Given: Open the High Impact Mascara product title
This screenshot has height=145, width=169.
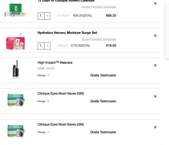Looking at the screenshot, I should pos(55,62).
